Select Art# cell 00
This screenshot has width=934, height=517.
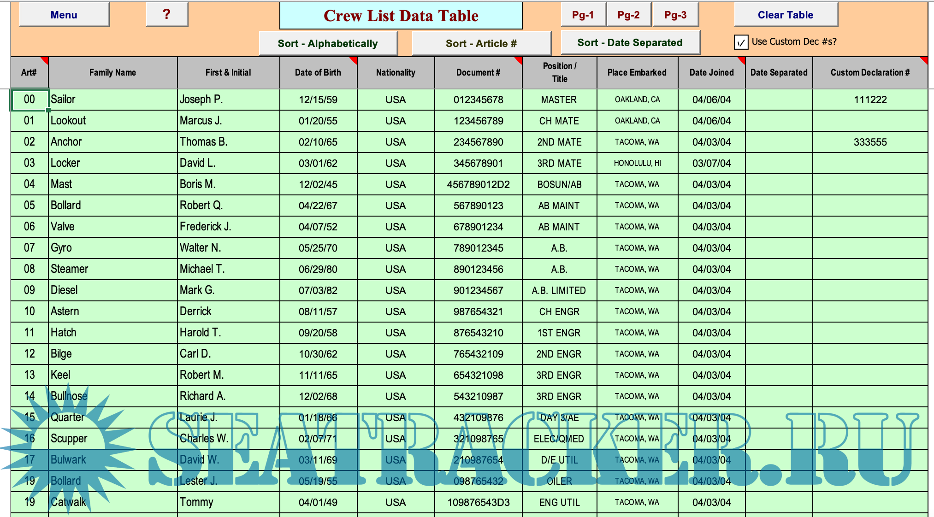[x=30, y=100]
